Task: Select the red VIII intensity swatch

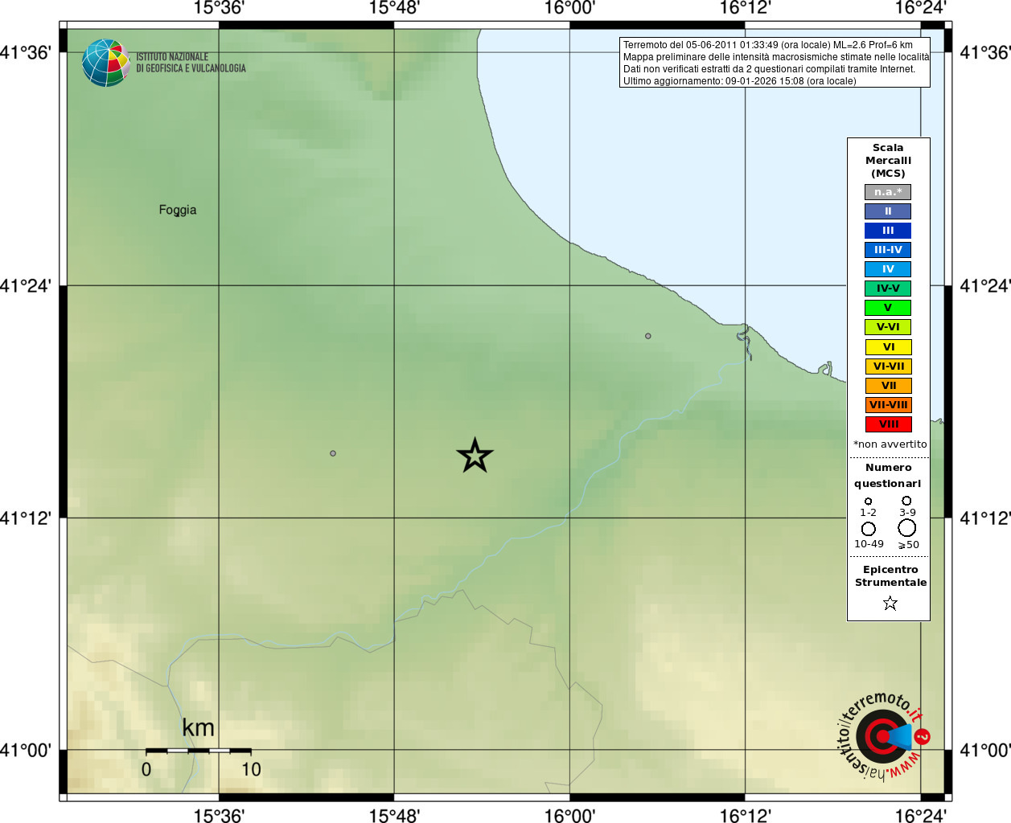Action: click(888, 424)
